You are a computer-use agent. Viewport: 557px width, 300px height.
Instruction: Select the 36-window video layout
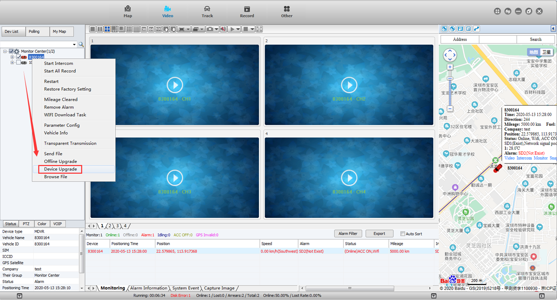(144, 29)
